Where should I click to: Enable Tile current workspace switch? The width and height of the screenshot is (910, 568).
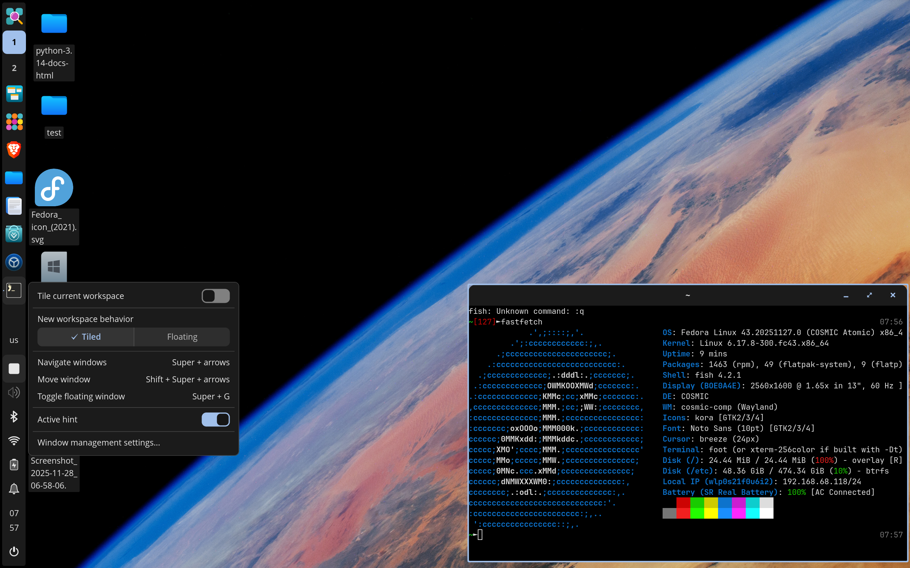(x=215, y=296)
